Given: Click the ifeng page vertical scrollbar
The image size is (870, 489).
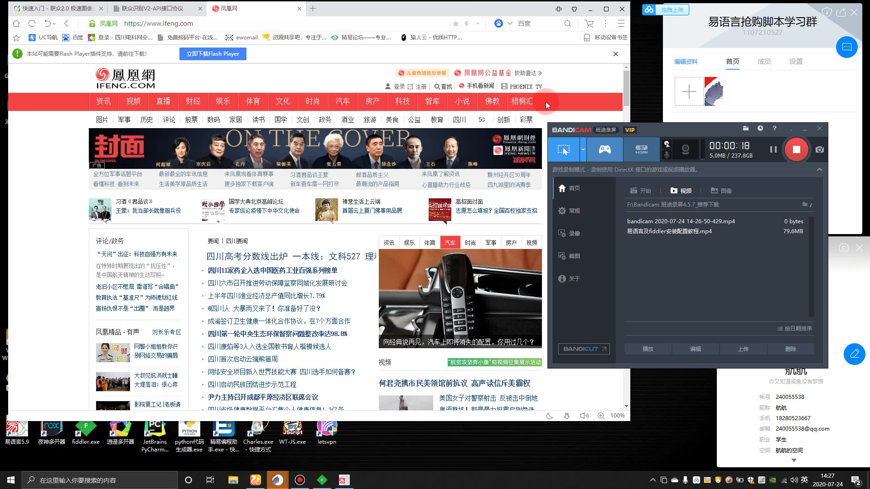Looking at the screenshot, I should pos(626,88).
